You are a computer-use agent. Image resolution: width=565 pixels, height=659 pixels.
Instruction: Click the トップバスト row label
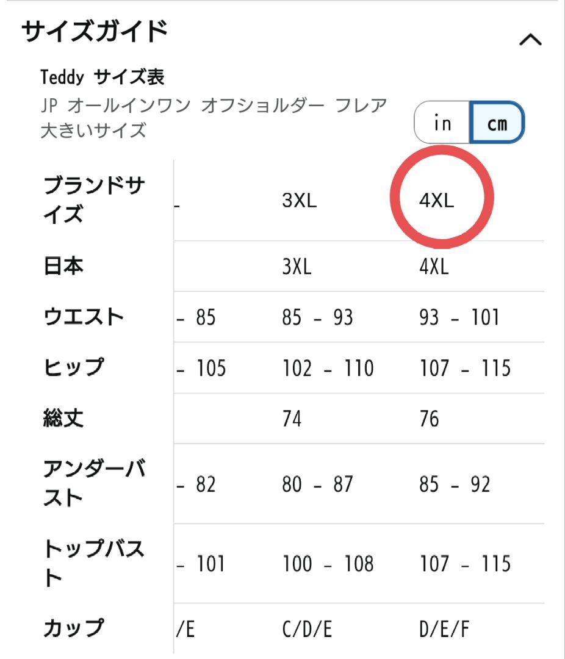point(94,563)
